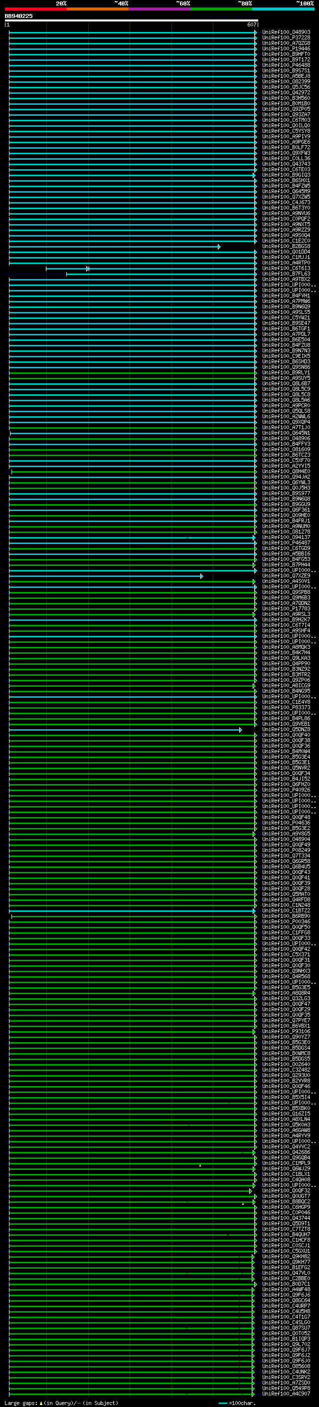Image resolution: width=319 pixels, height=1407 pixels.
Task: Click the UniRef100_Q5JC56 label
Action: coord(286,87)
